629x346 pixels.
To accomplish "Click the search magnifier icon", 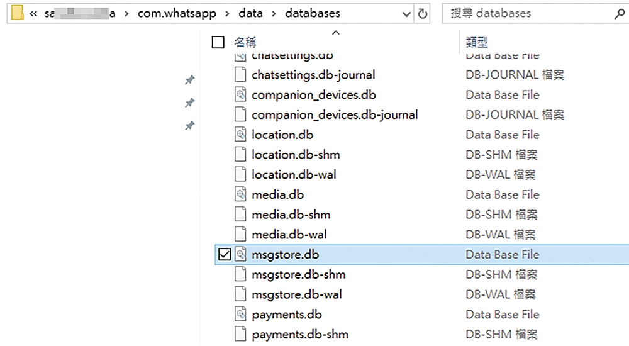I will tap(620, 14).
